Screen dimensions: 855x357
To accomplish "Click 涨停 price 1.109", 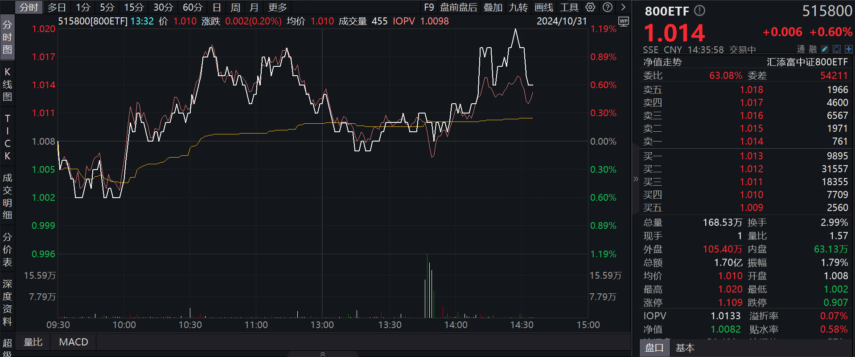I will click(x=730, y=302).
